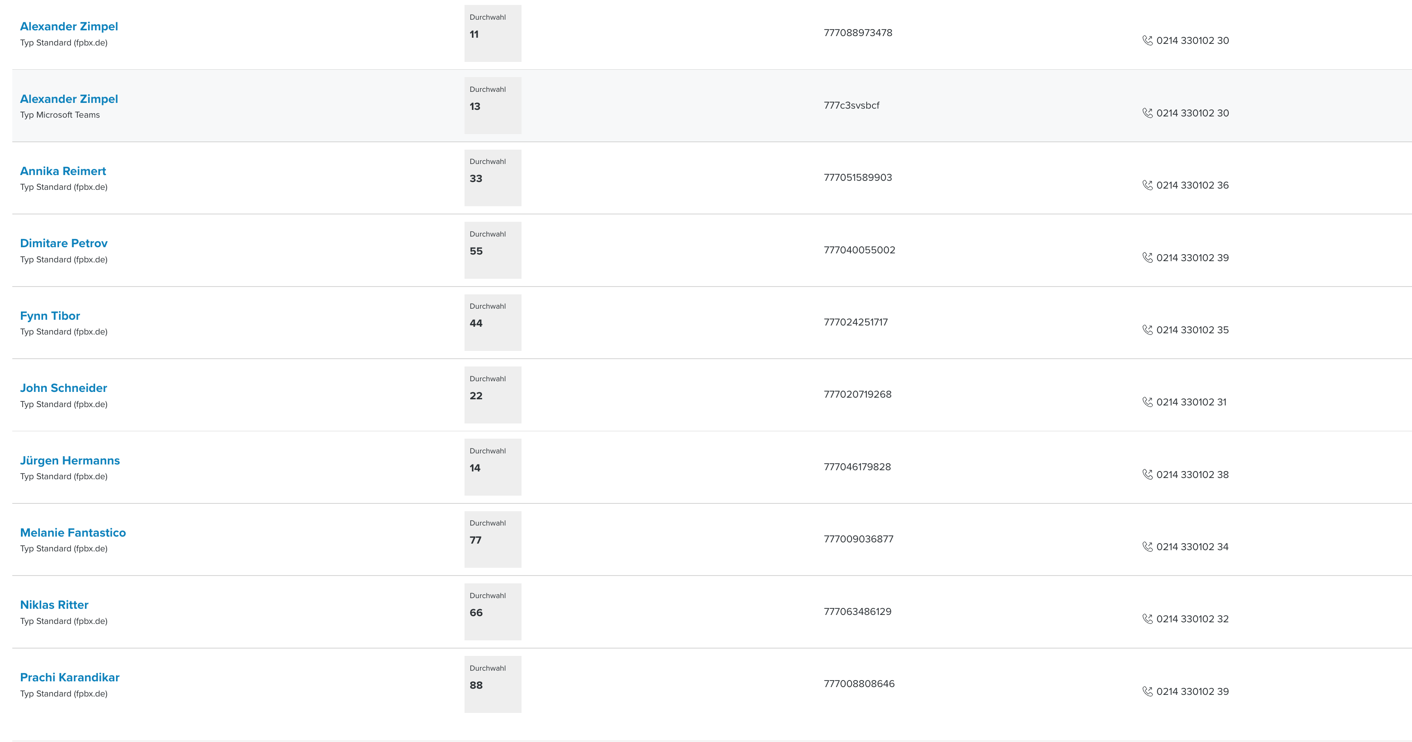Select Niklas Ritter from the list

point(54,605)
